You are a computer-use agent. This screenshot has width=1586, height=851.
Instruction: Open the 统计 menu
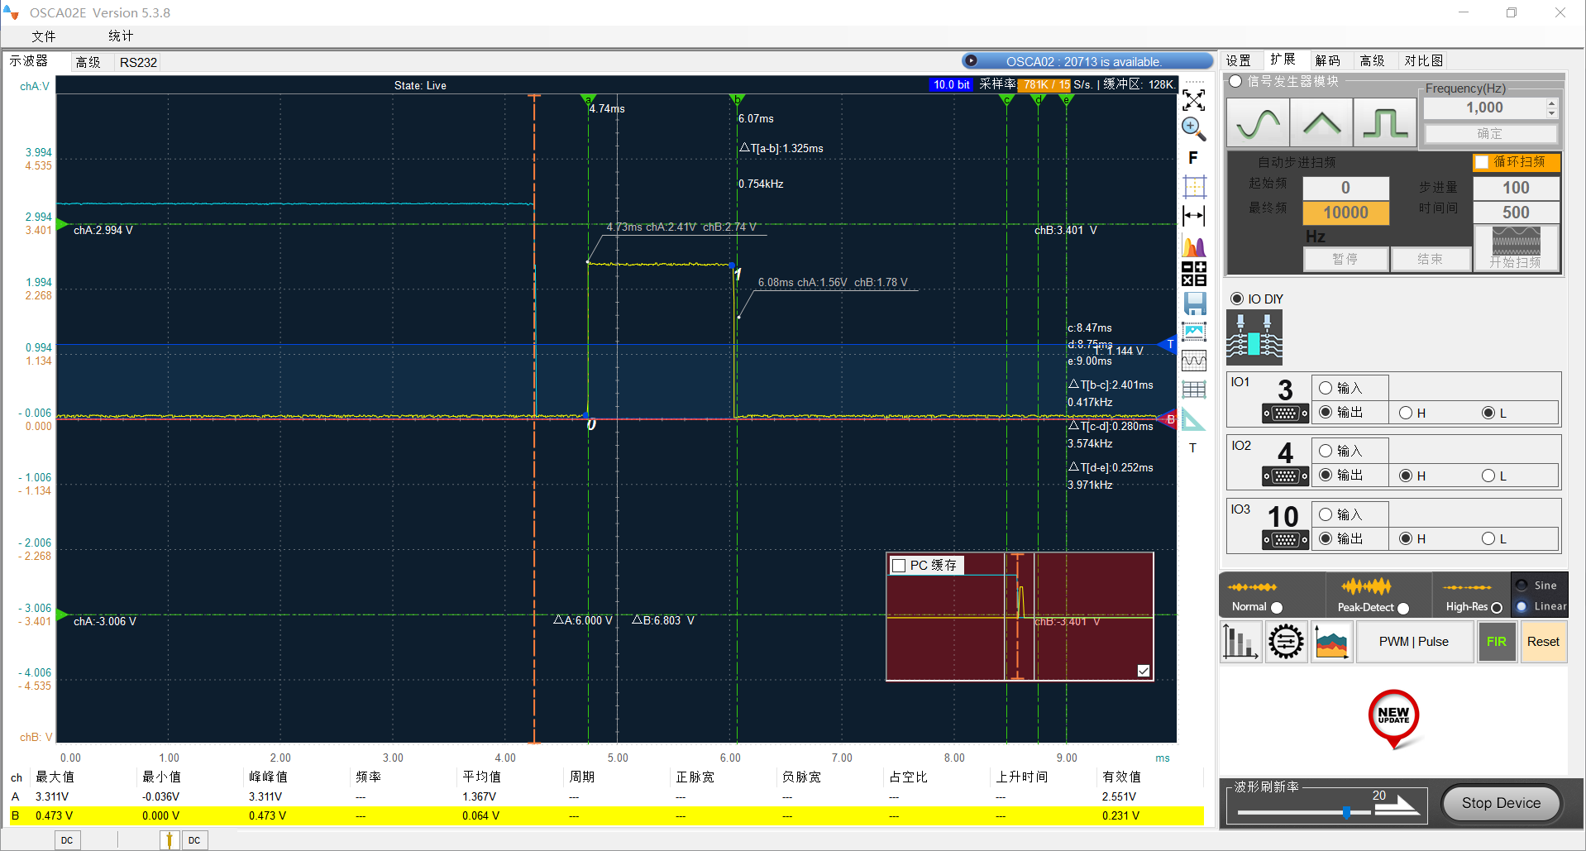point(121,36)
